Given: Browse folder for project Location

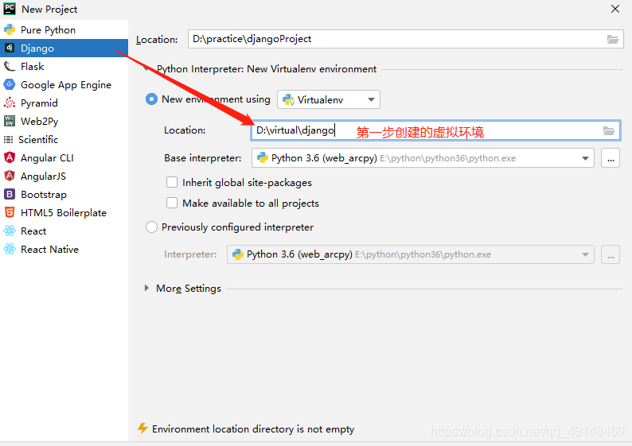Looking at the screenshot, I should click(x=613, y=40).
